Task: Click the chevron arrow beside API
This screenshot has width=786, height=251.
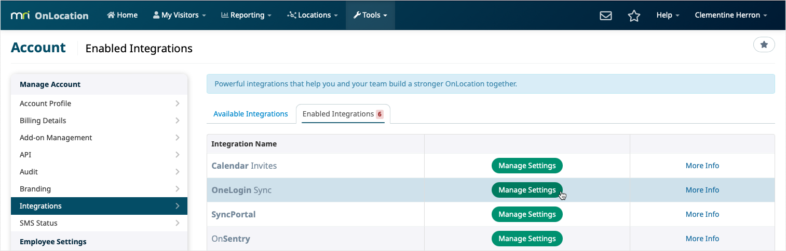Action: coord(177,155)
